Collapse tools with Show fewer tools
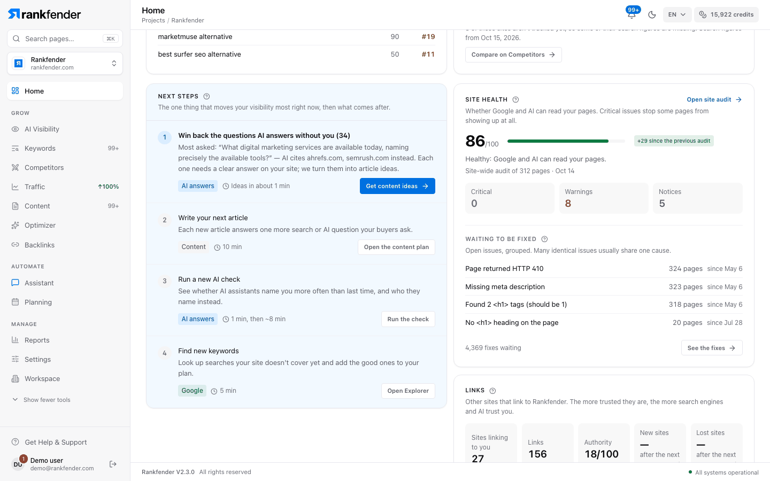The width and height of the screenshot is (770, 481). click(x=42, y=400)
